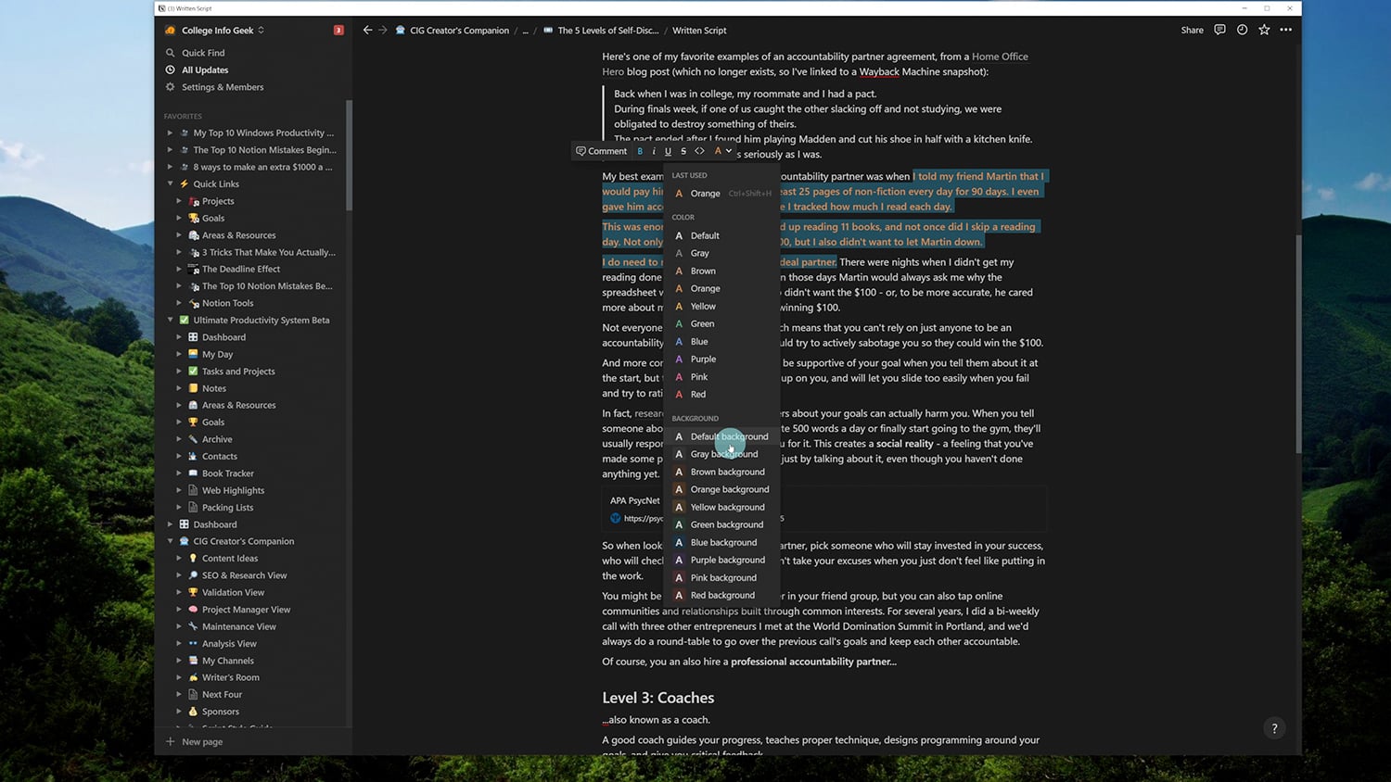Open the page options three-dot menu

[1285, 30]
